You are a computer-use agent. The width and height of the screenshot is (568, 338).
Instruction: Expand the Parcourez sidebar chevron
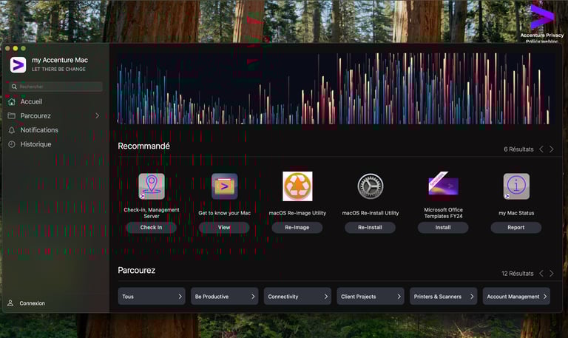pyautogui.click(x=97, y=115)
